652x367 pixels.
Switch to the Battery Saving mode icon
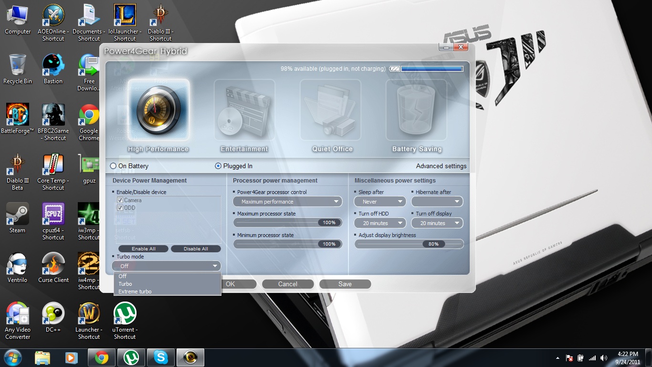(416, 110)
